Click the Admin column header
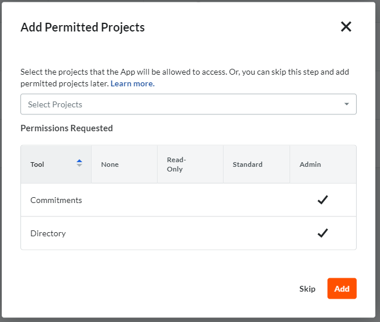 (323, 164)
